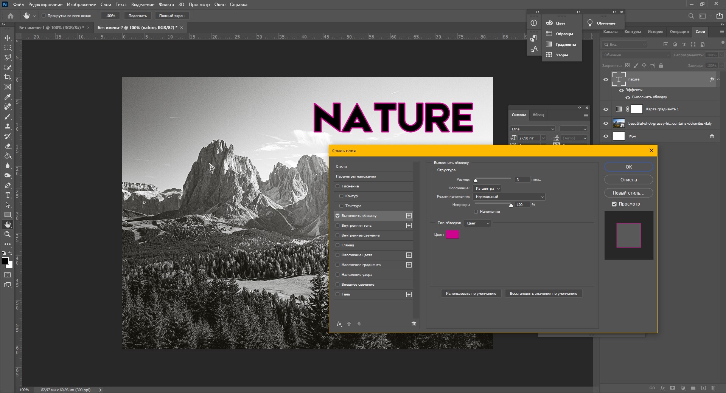Screen dimensions: 726x393
Task: Select the Move tool
Action: (8, 38)
